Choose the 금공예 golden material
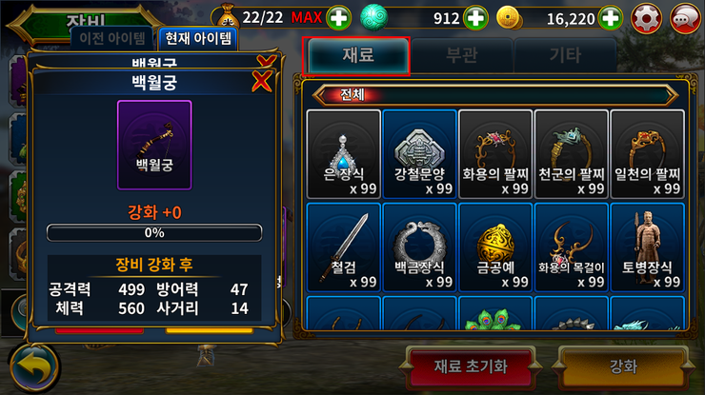The width and height of the screenshot is (705, 395). pyautogui.click(x=495, y=247)
